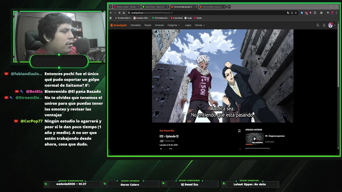Expand the Noticias dropdown

[200, 25]
